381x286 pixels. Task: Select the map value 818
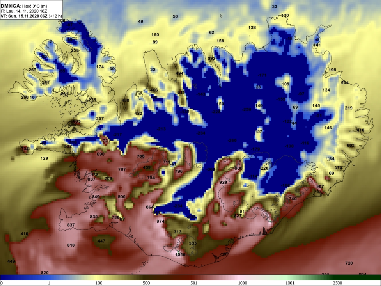(x=71, y=245)
